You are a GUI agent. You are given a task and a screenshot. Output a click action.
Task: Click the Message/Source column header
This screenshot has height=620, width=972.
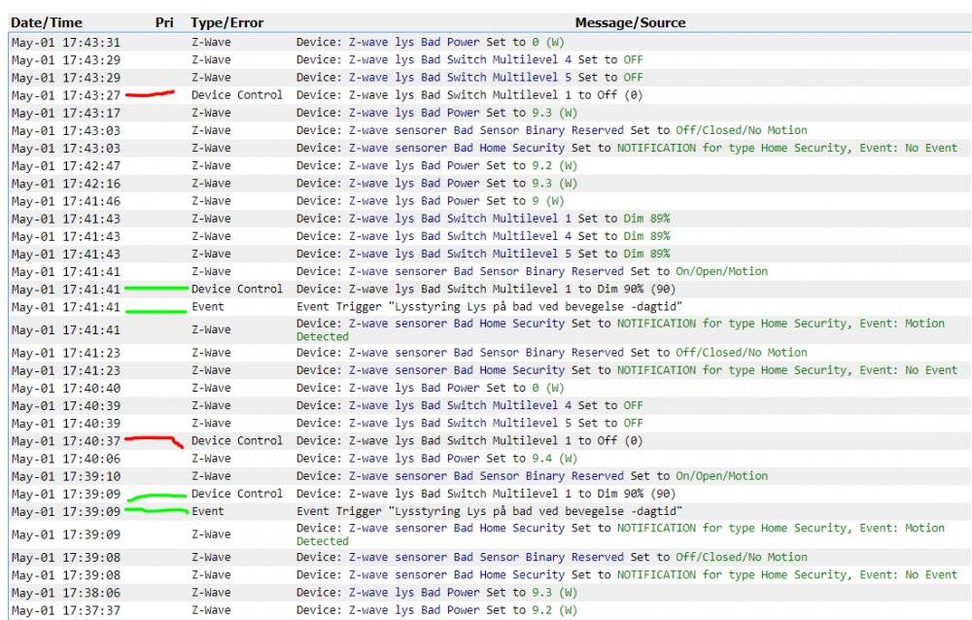630,22
